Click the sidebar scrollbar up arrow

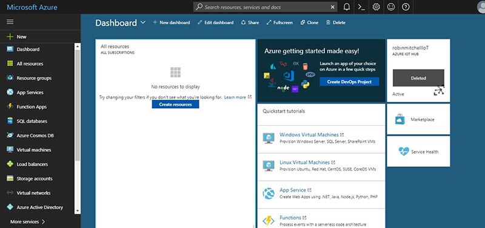pyautogui.click(x=78, y=47)
